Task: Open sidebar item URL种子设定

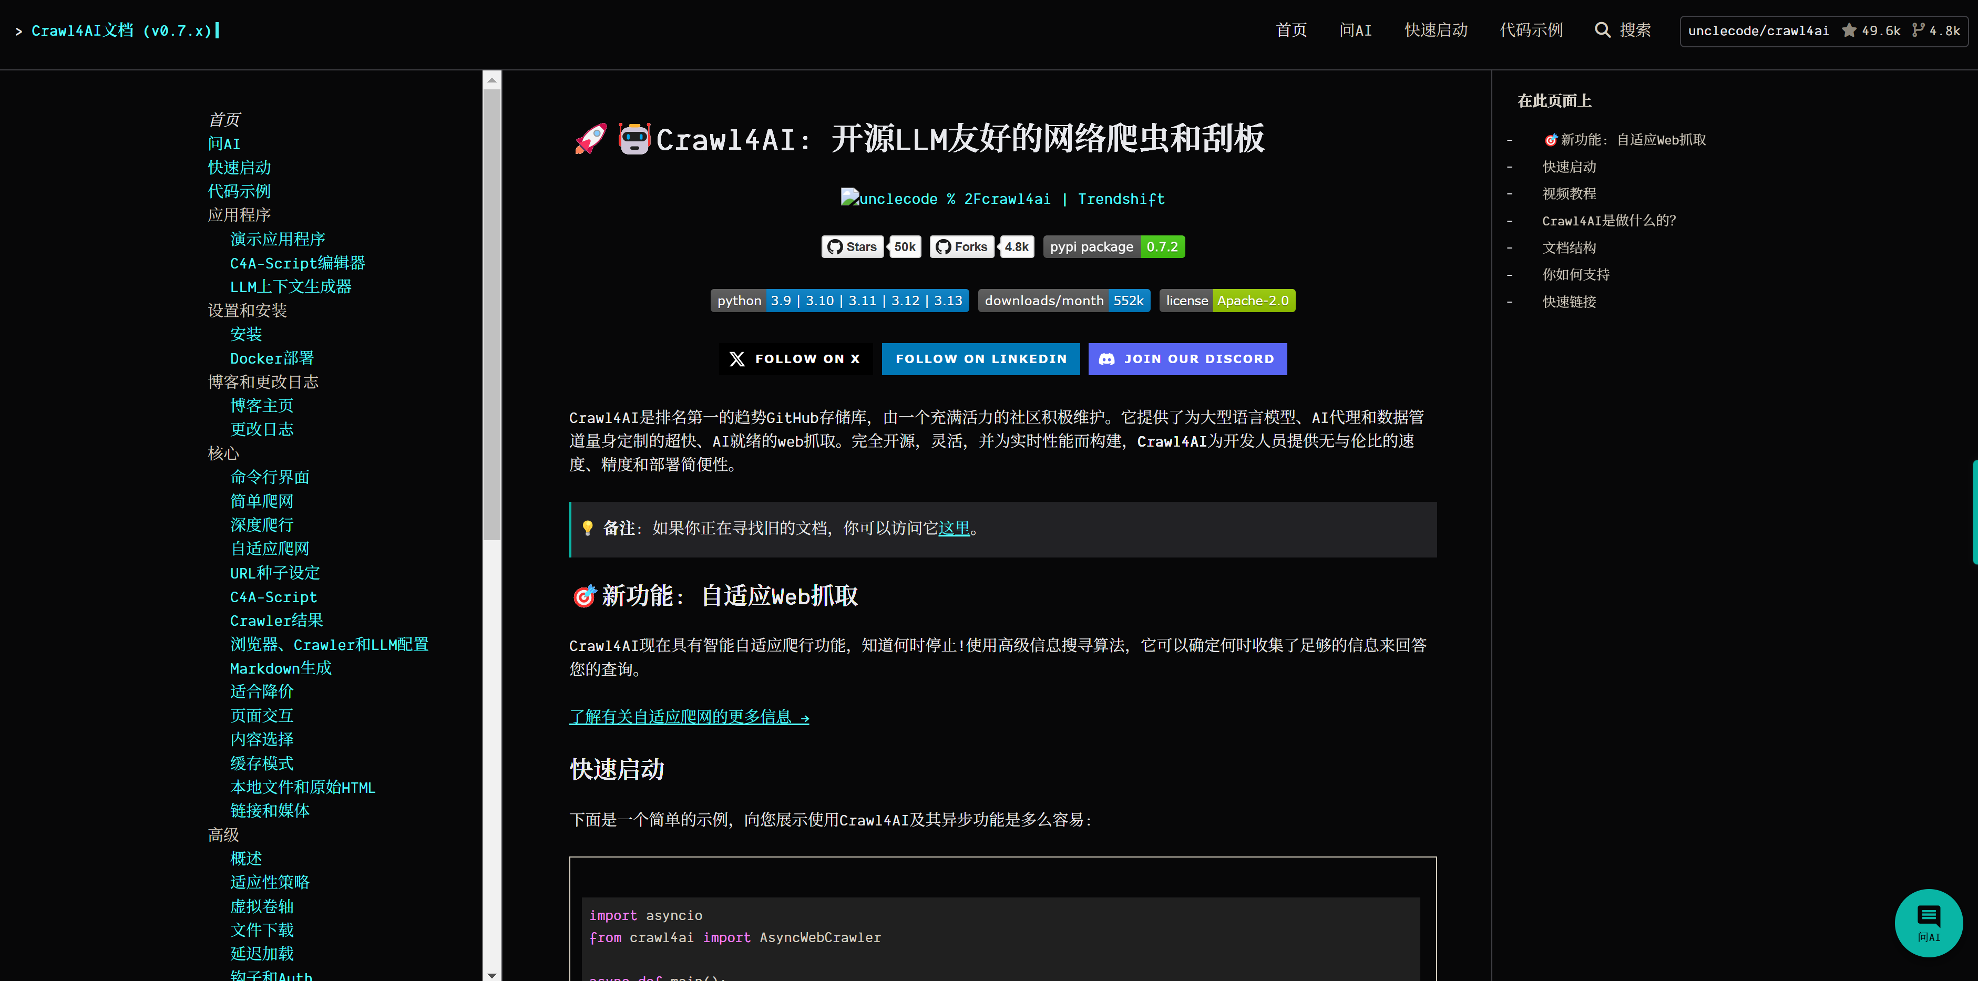Action: point(275,573)
